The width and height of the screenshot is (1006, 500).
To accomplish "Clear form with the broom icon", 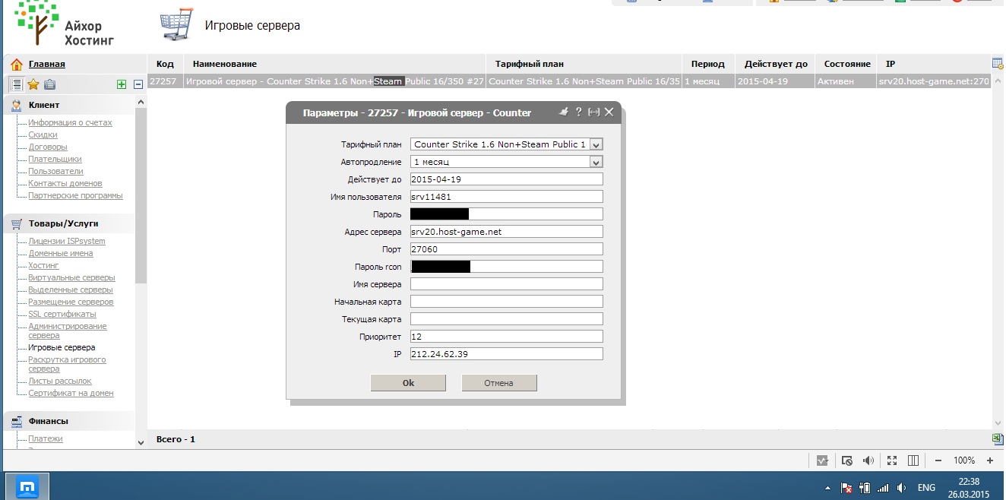I will [563, 112].
